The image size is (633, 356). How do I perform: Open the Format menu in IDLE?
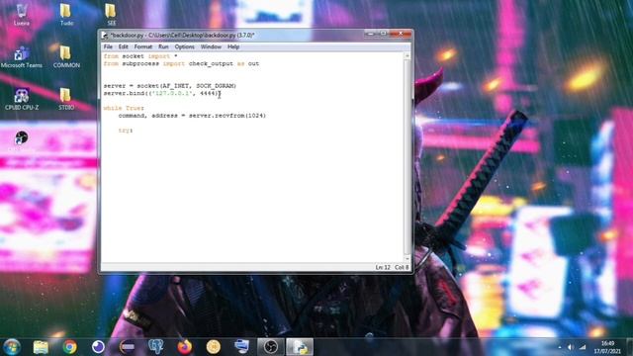coord(143,46)
